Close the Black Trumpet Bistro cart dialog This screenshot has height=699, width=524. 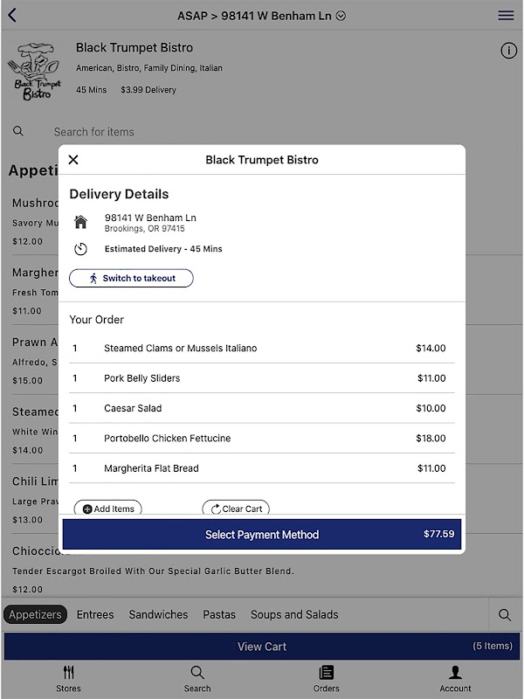(73, 160)
